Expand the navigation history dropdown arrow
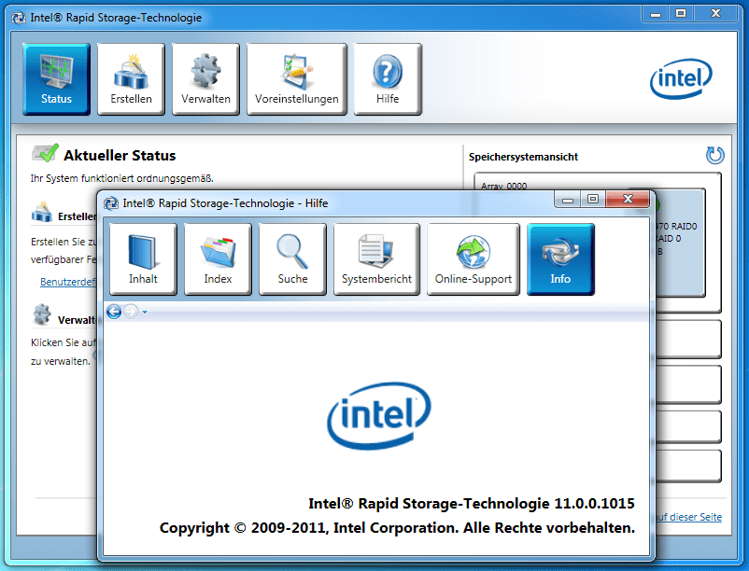This screenshot has width=749, height=571. (x=145, y=312)
